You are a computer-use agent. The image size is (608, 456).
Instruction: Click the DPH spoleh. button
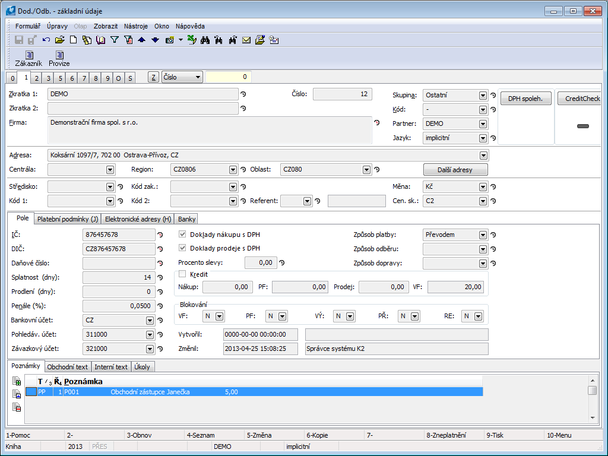click(525, 99)
